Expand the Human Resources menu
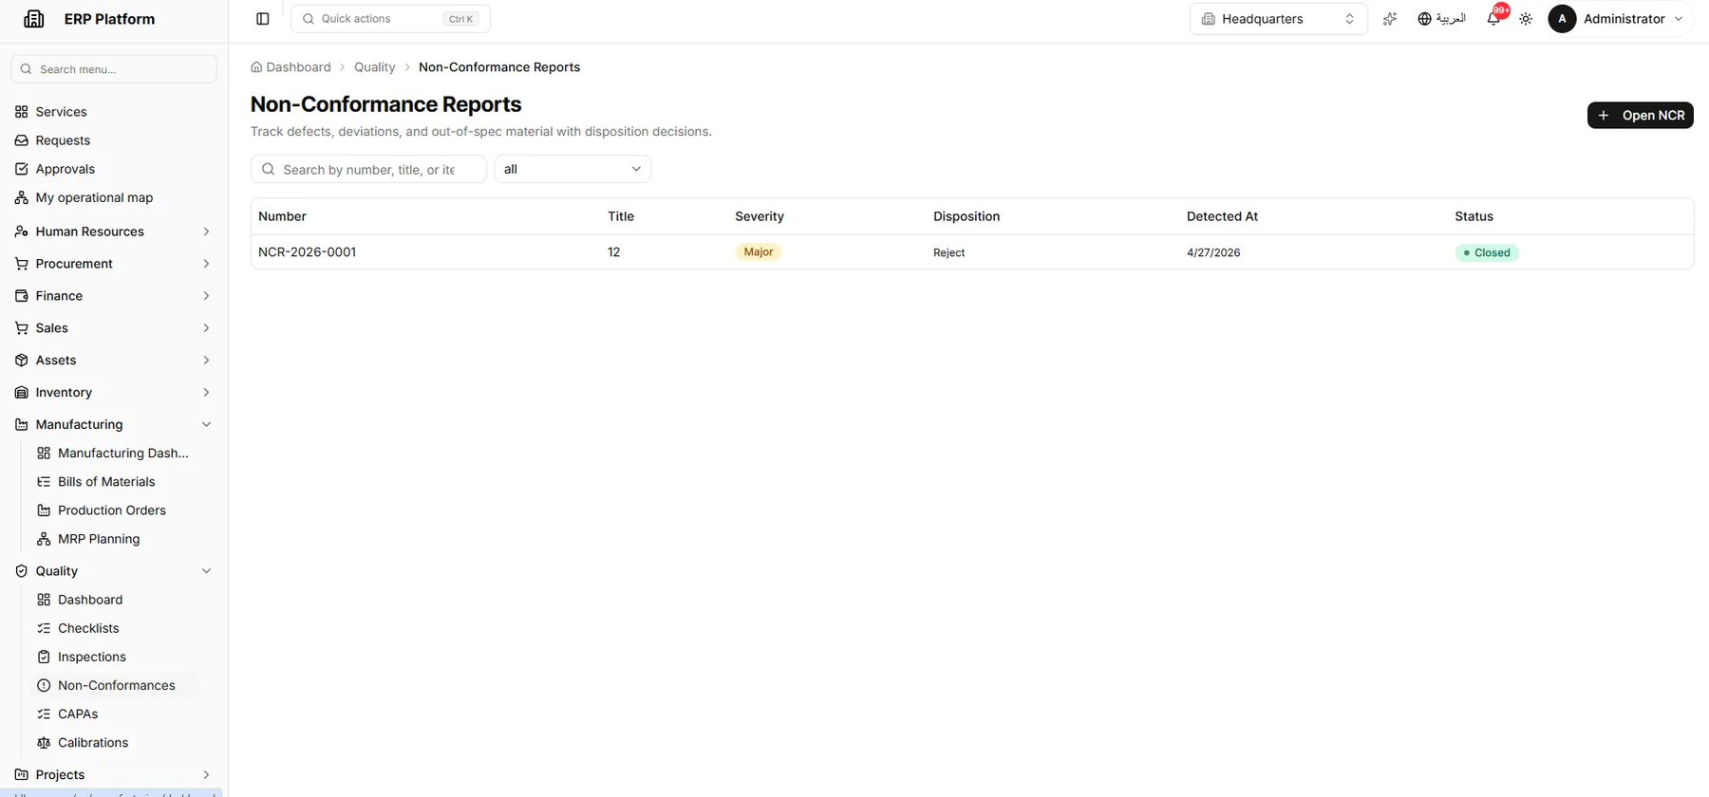The width and height of the screenshot is (1709, 797). point(114,232)
